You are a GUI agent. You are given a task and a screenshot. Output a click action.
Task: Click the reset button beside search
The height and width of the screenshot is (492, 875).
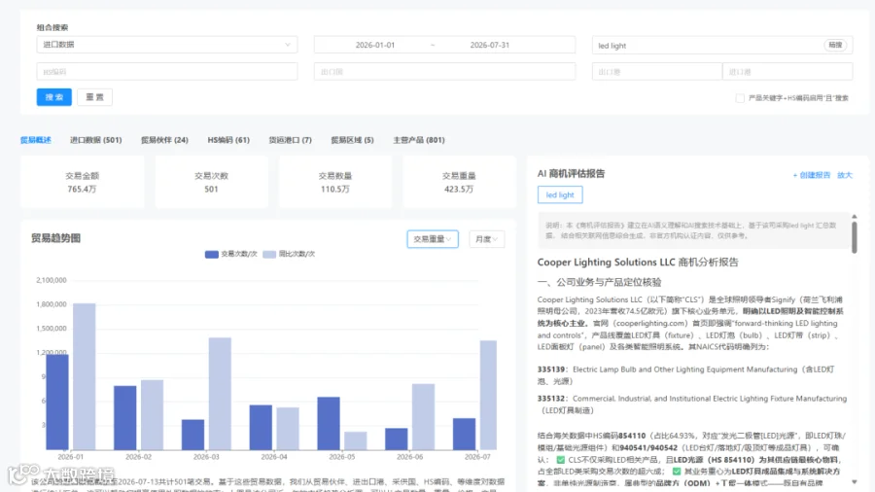[94, 97]
